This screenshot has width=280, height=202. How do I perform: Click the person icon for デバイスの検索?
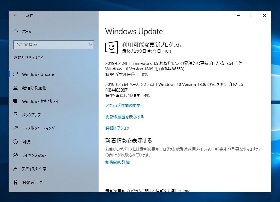pyautogui.click(x=15, y=169)
